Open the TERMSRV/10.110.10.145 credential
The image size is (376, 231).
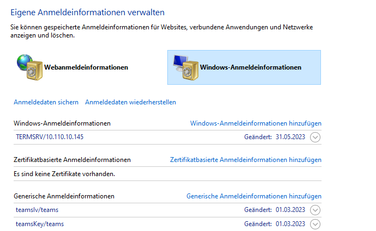tap(50, 137)
